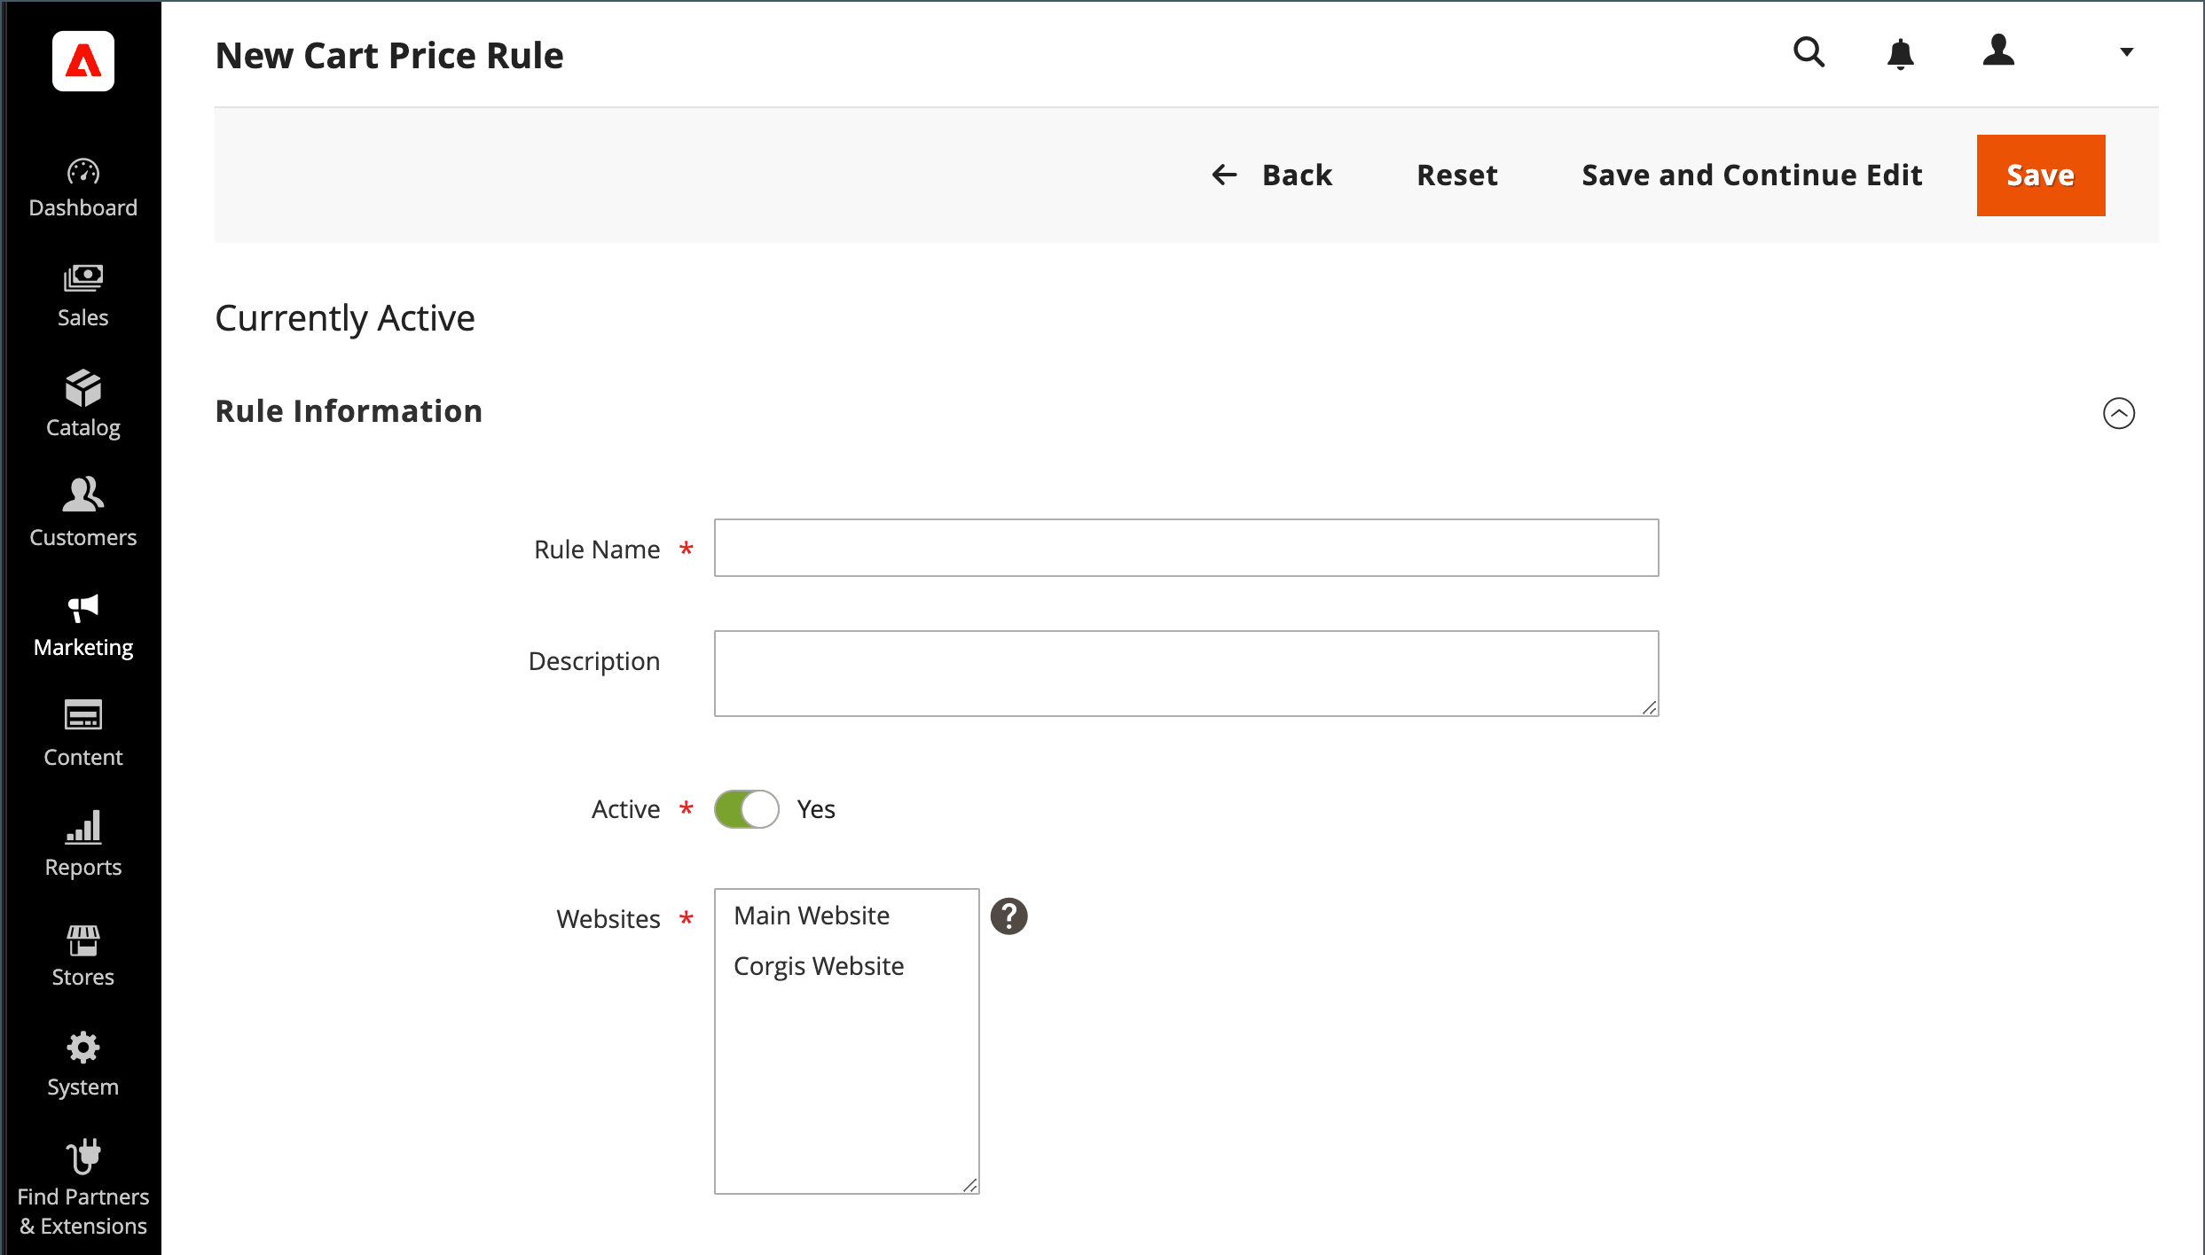
Task: Open the Customers sidebar icon
Action: coord(82,495)
